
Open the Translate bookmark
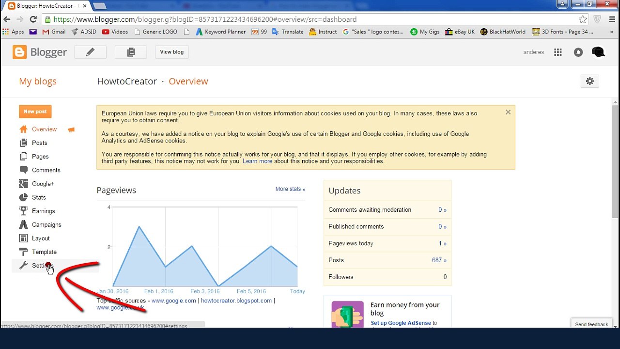coord(288,32)
